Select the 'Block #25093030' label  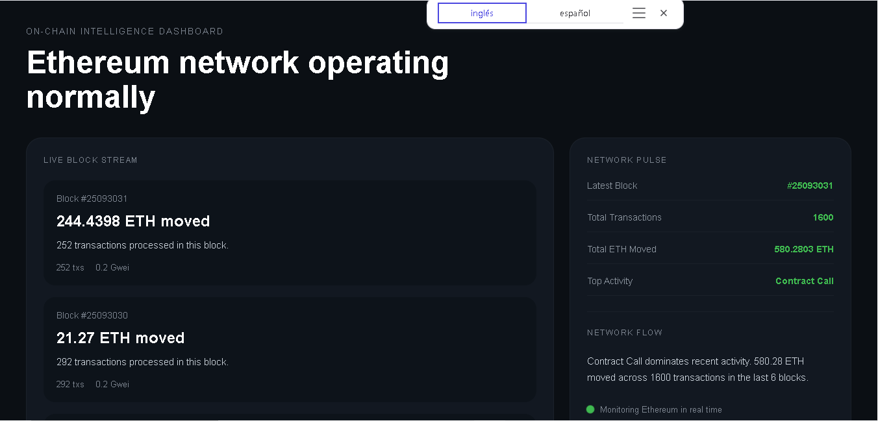(x=92, y=315)
